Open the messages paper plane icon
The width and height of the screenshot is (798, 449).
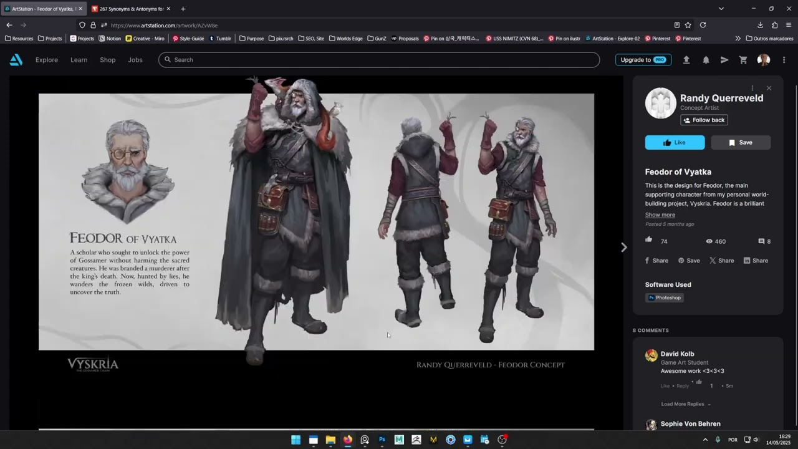(x=724, y=60)
